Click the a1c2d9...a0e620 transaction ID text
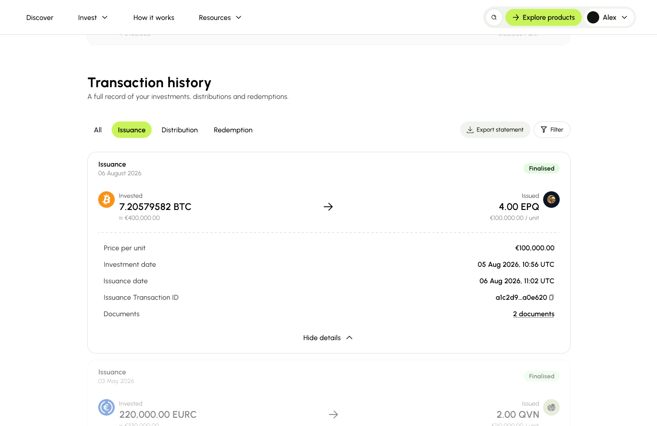Image resolution: width=657 pixels, height=426 pixels. click(521, 297)
